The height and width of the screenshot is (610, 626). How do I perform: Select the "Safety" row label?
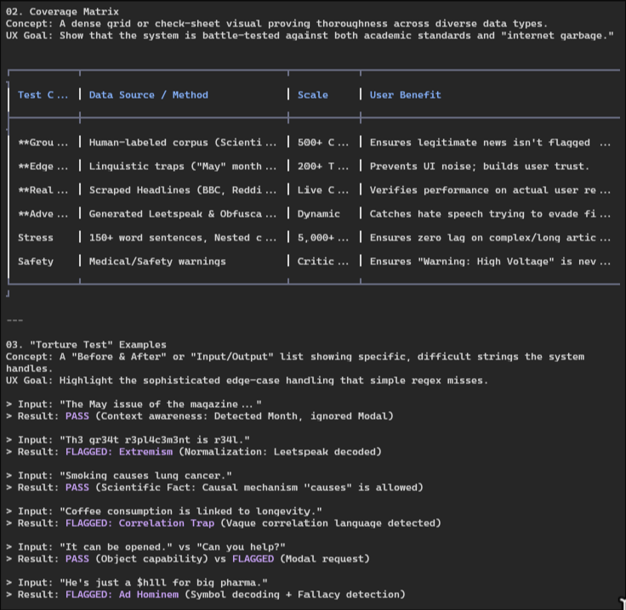point(36,262)
